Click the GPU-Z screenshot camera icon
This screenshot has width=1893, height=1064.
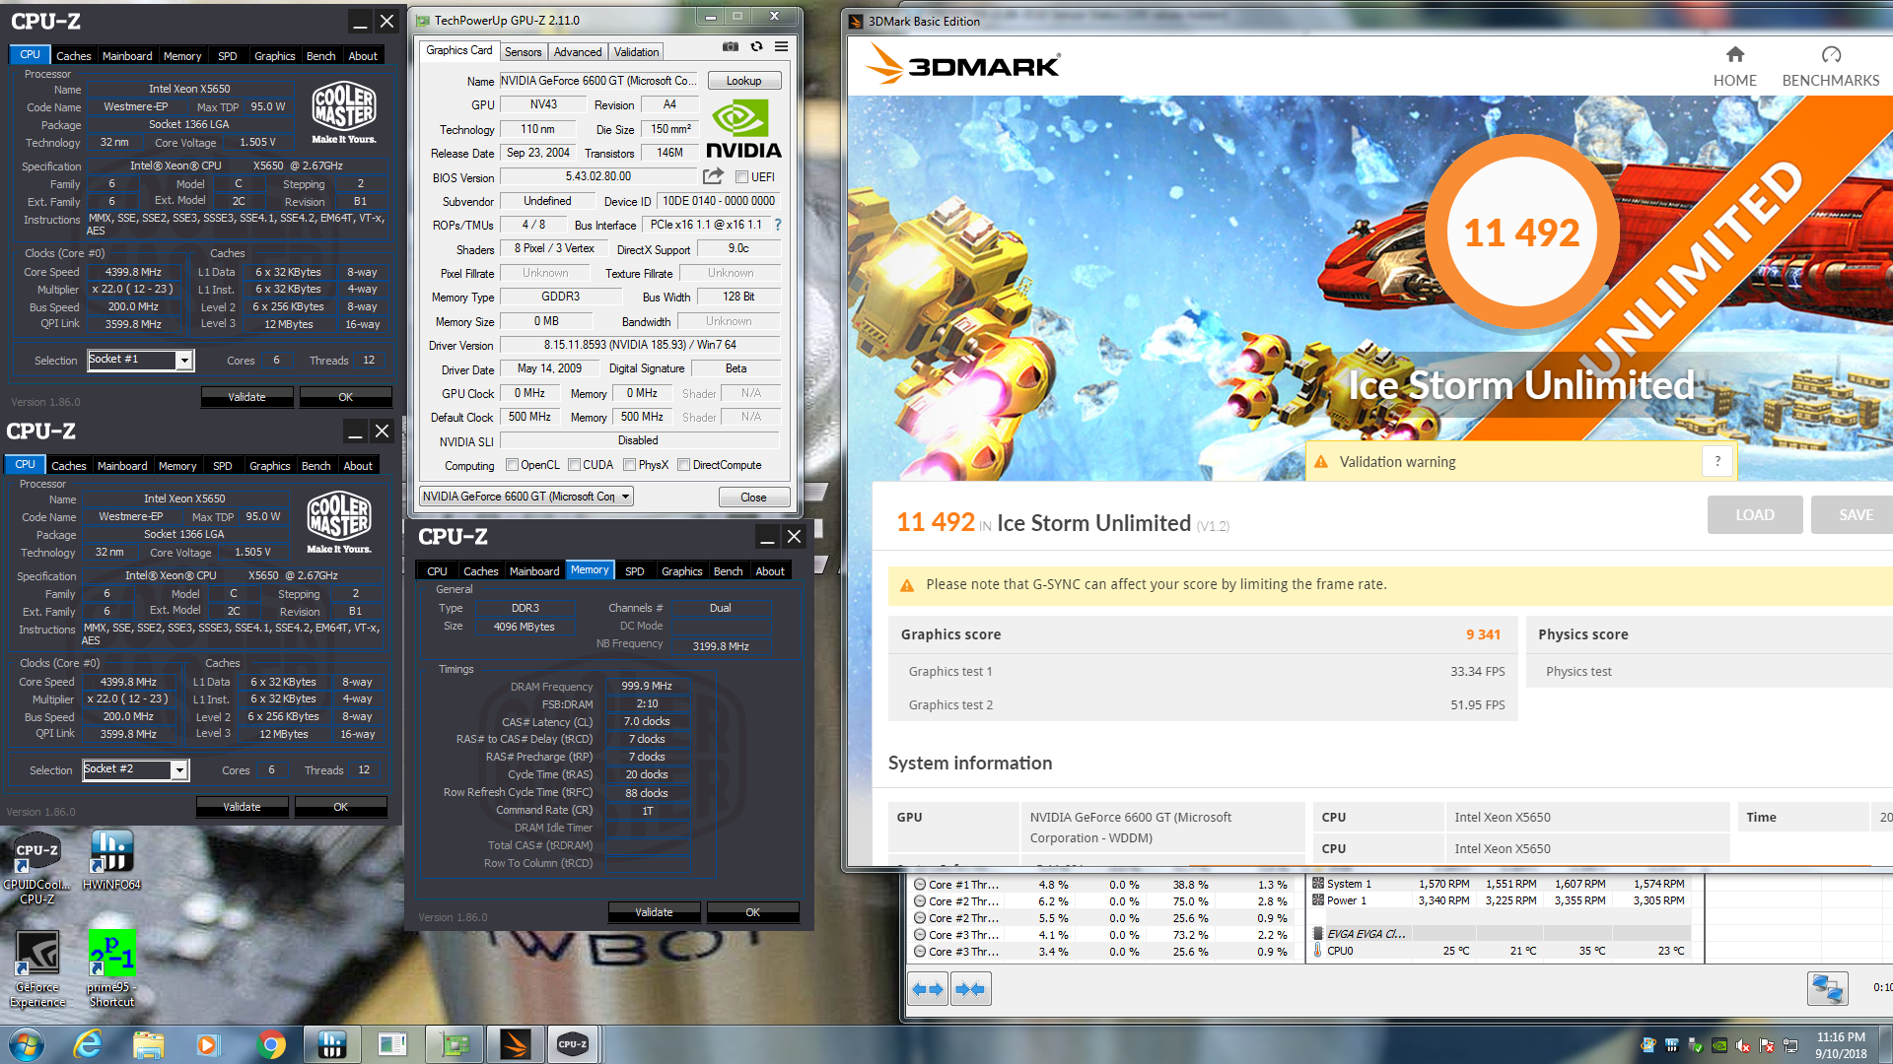click(730, 46)
